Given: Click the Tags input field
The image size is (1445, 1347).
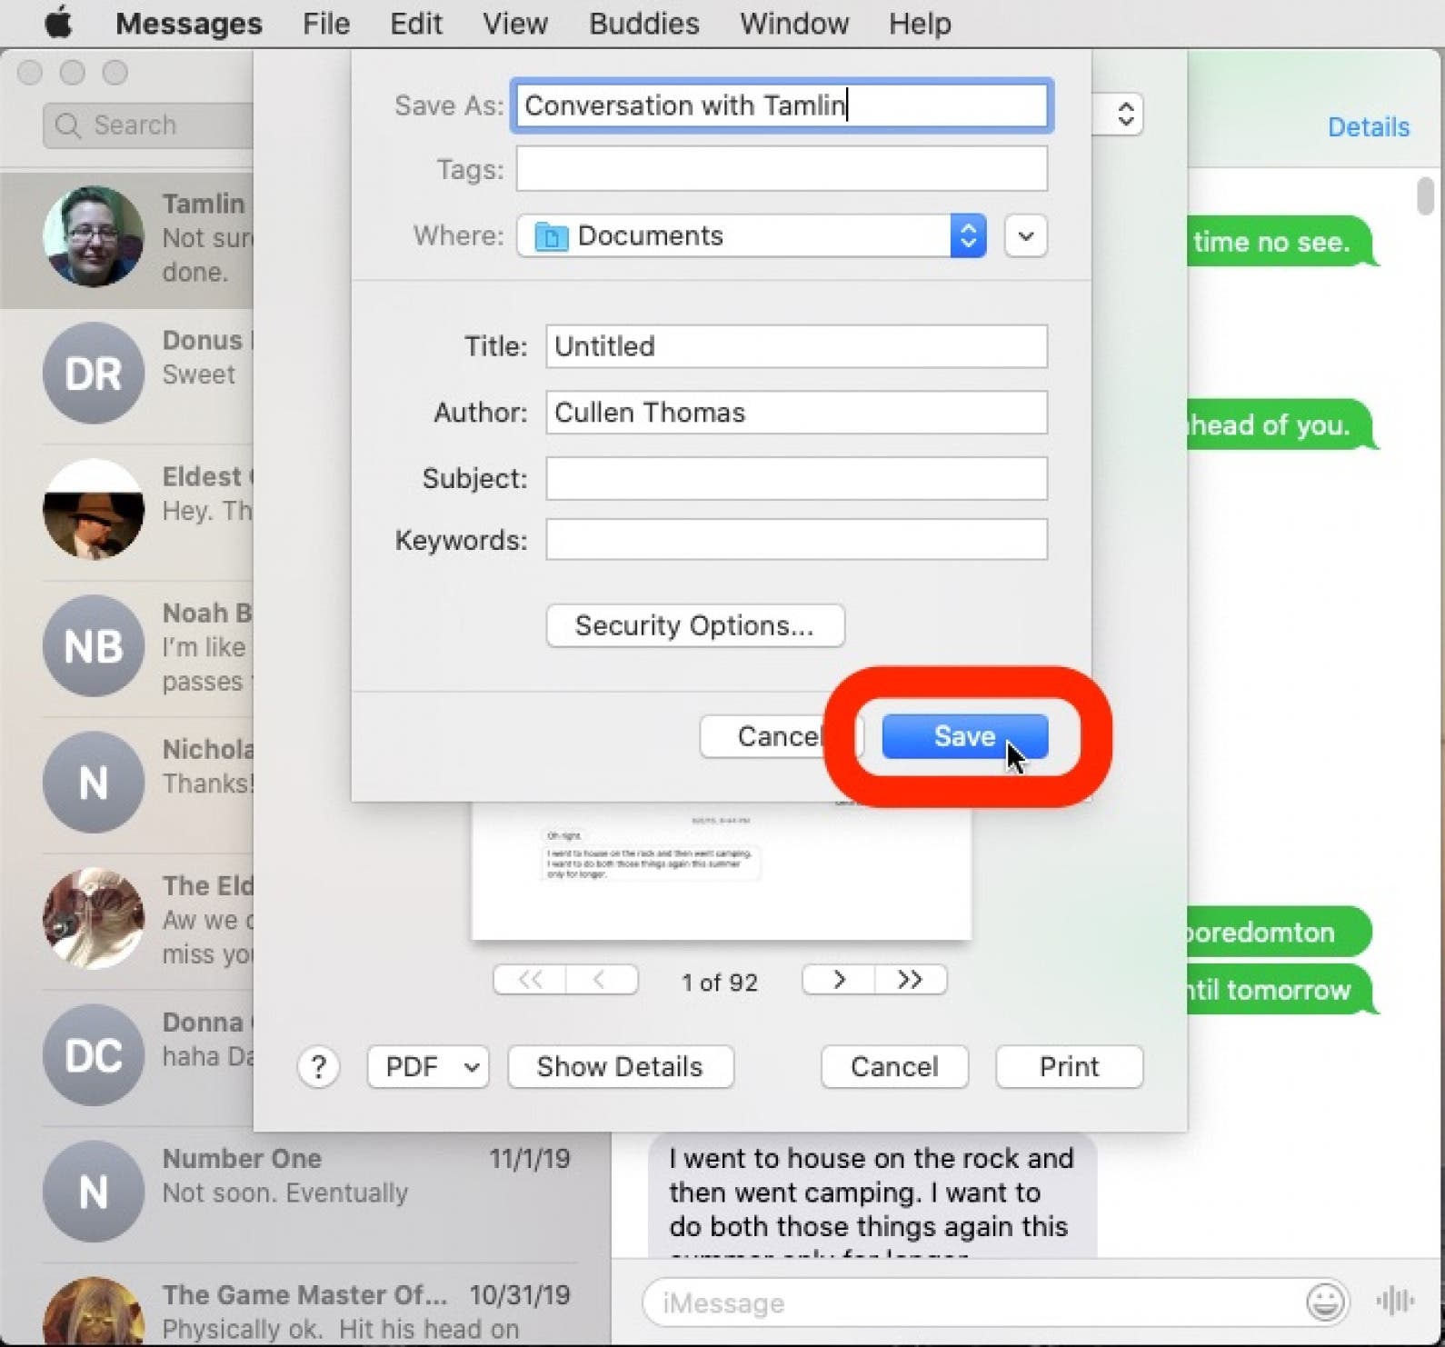Looking at the screenshot, I should tap(782, 169).
